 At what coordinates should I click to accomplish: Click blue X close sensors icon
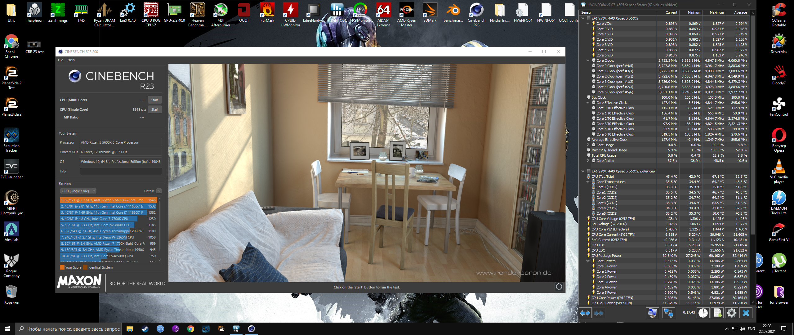[x=746, y=313]
